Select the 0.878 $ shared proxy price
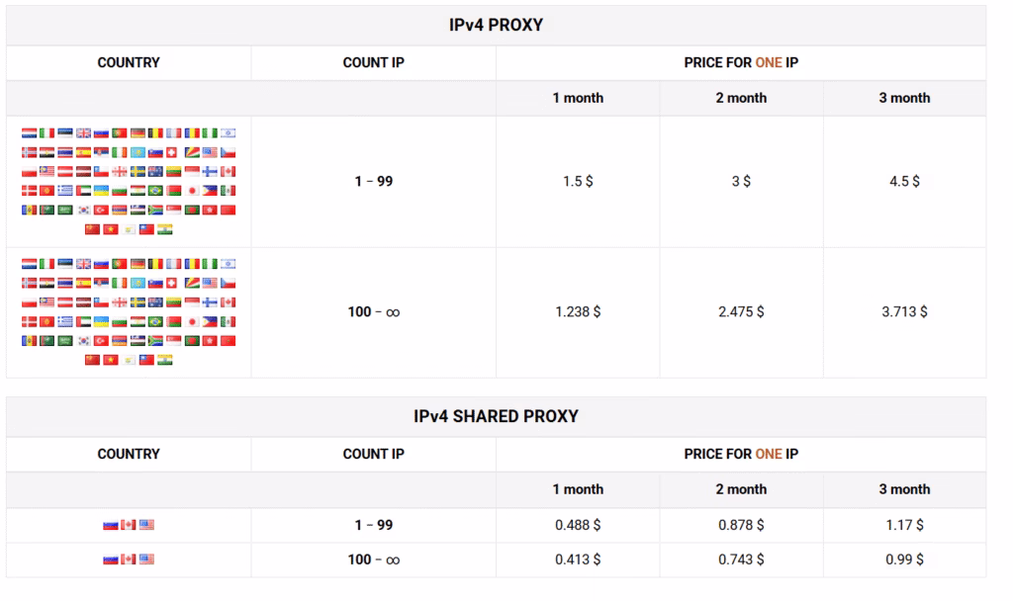Image resolution: width=1013 pixels, height=601 pixels. tap(741, 525)
